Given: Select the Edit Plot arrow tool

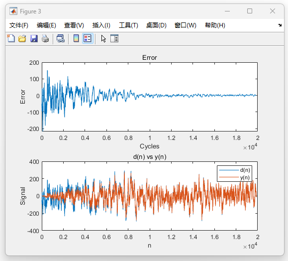Looking at the screenshot, I should click(103, 39).
